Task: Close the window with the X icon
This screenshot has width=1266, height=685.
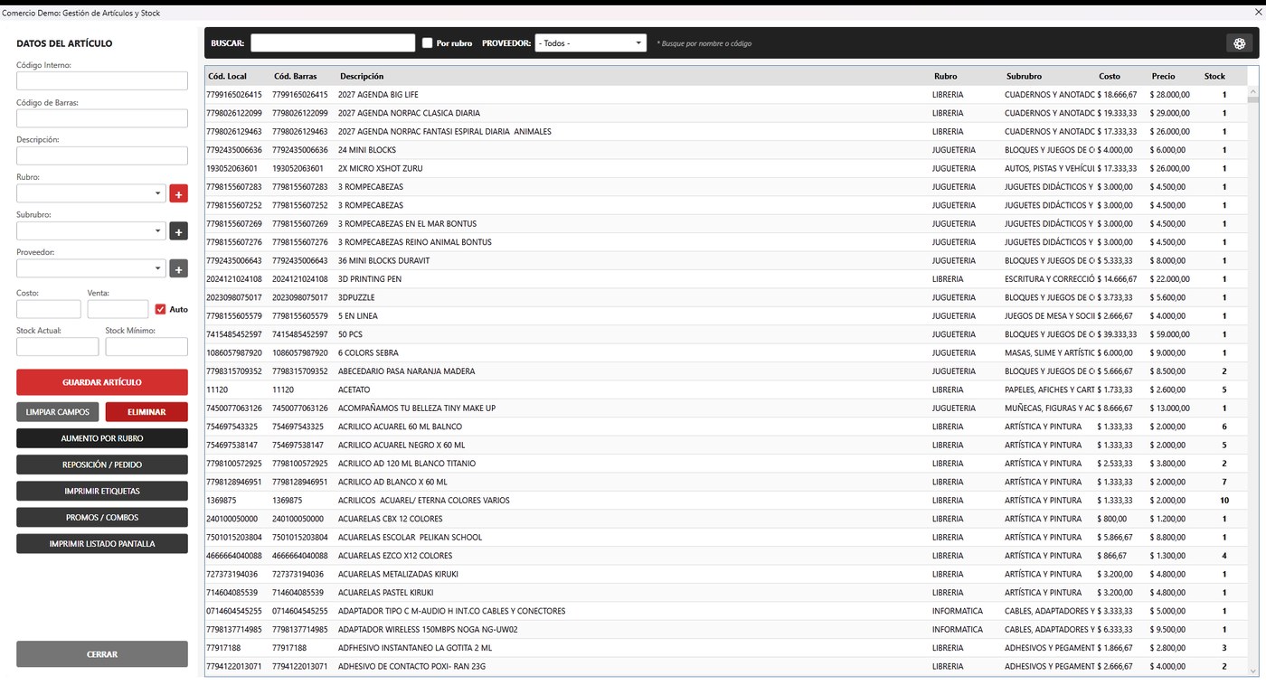Action: [1257, 13]
